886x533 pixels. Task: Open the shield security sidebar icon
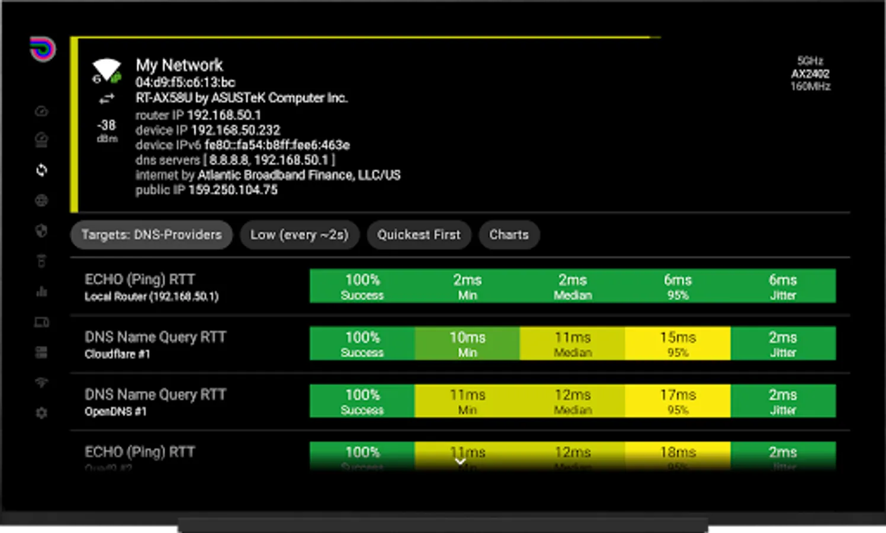point(41,231)
